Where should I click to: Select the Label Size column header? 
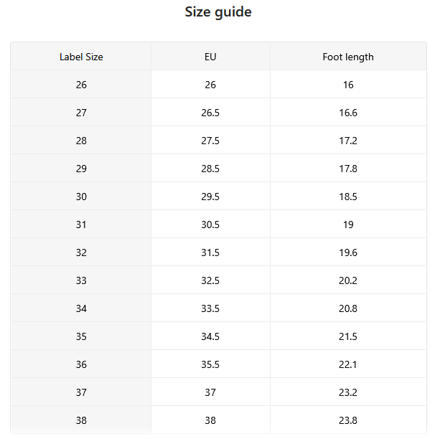(81, 57)
